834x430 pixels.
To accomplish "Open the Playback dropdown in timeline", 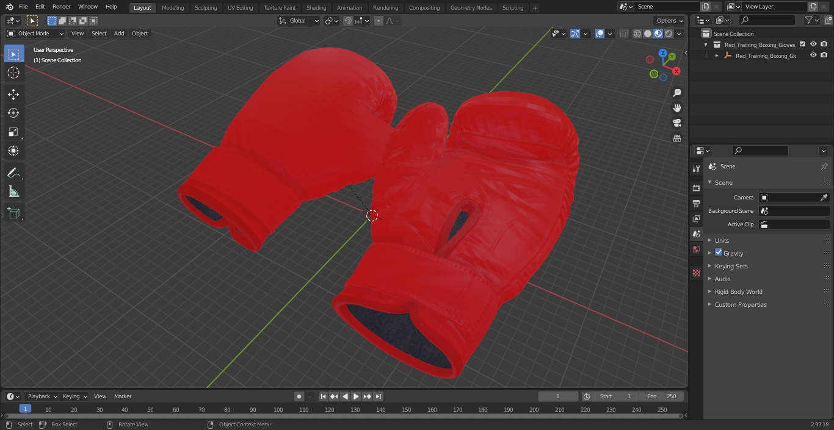I will coord(42,396).
